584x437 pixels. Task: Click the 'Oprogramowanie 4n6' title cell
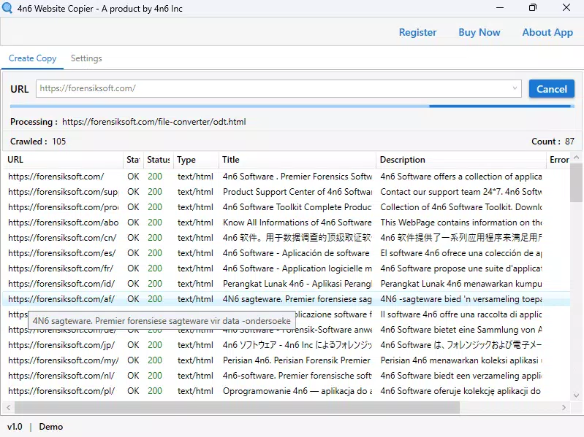click(x=297, y=391)
